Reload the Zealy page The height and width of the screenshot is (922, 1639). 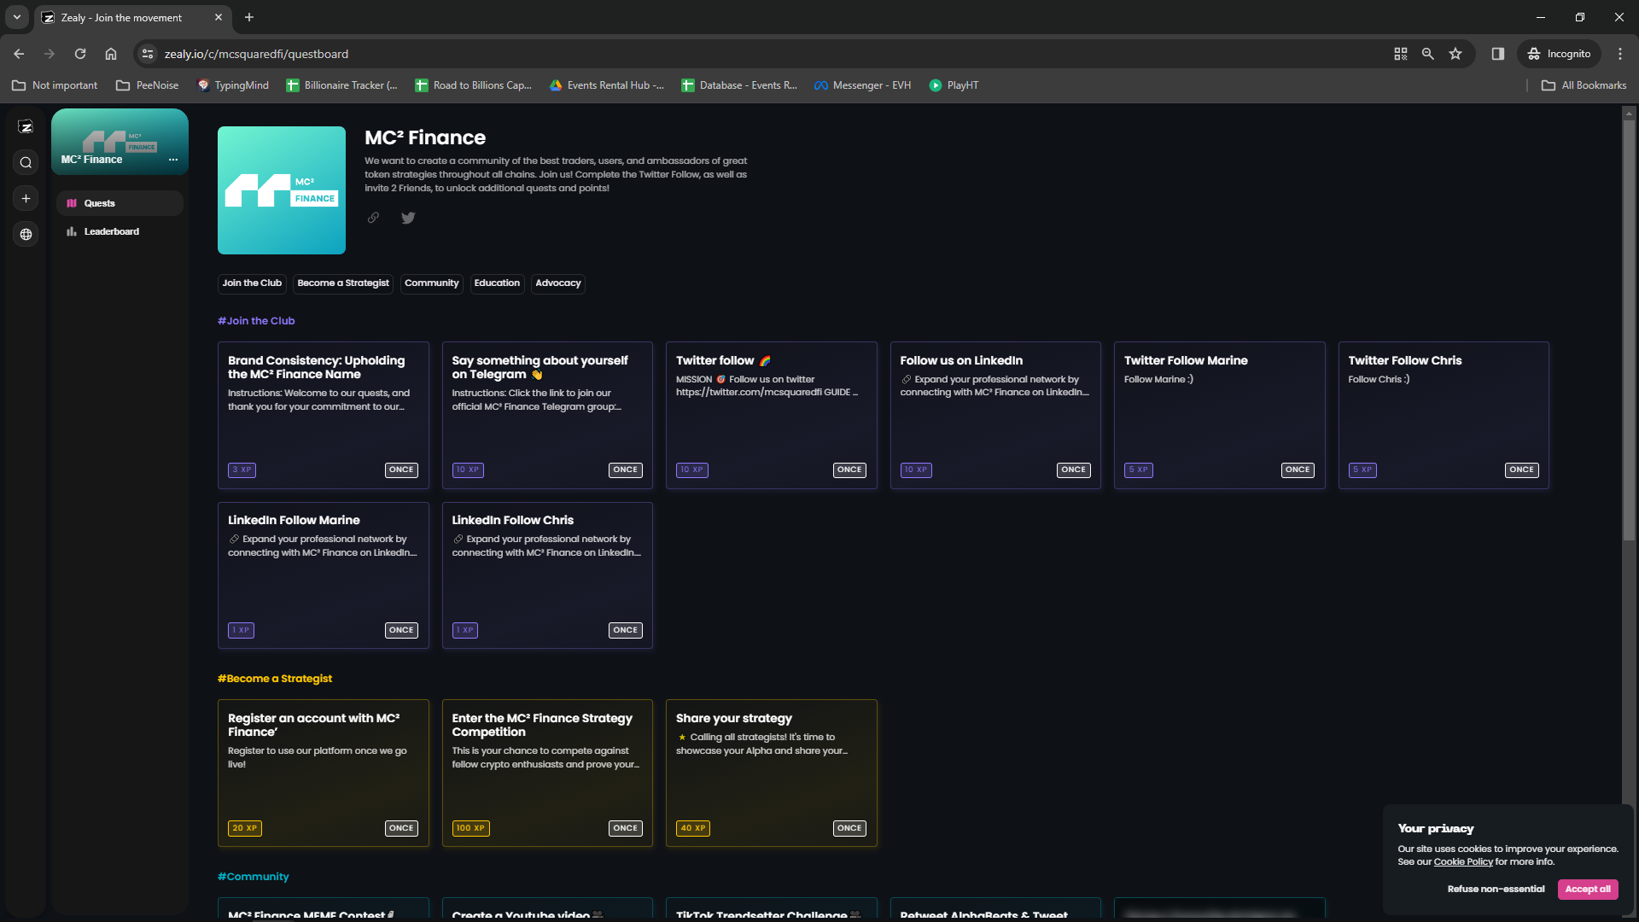pyautogui.click(x=80, y=54)
